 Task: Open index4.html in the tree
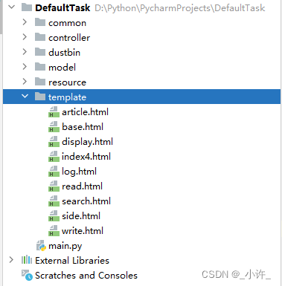tap(86, 157)
